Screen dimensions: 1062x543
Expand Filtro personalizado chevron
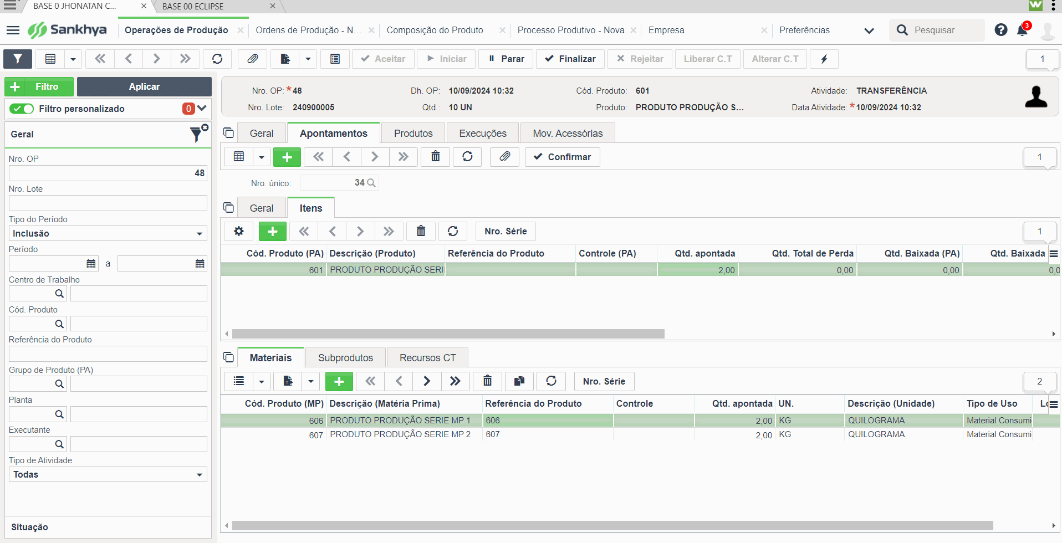[x=202, y=109]
